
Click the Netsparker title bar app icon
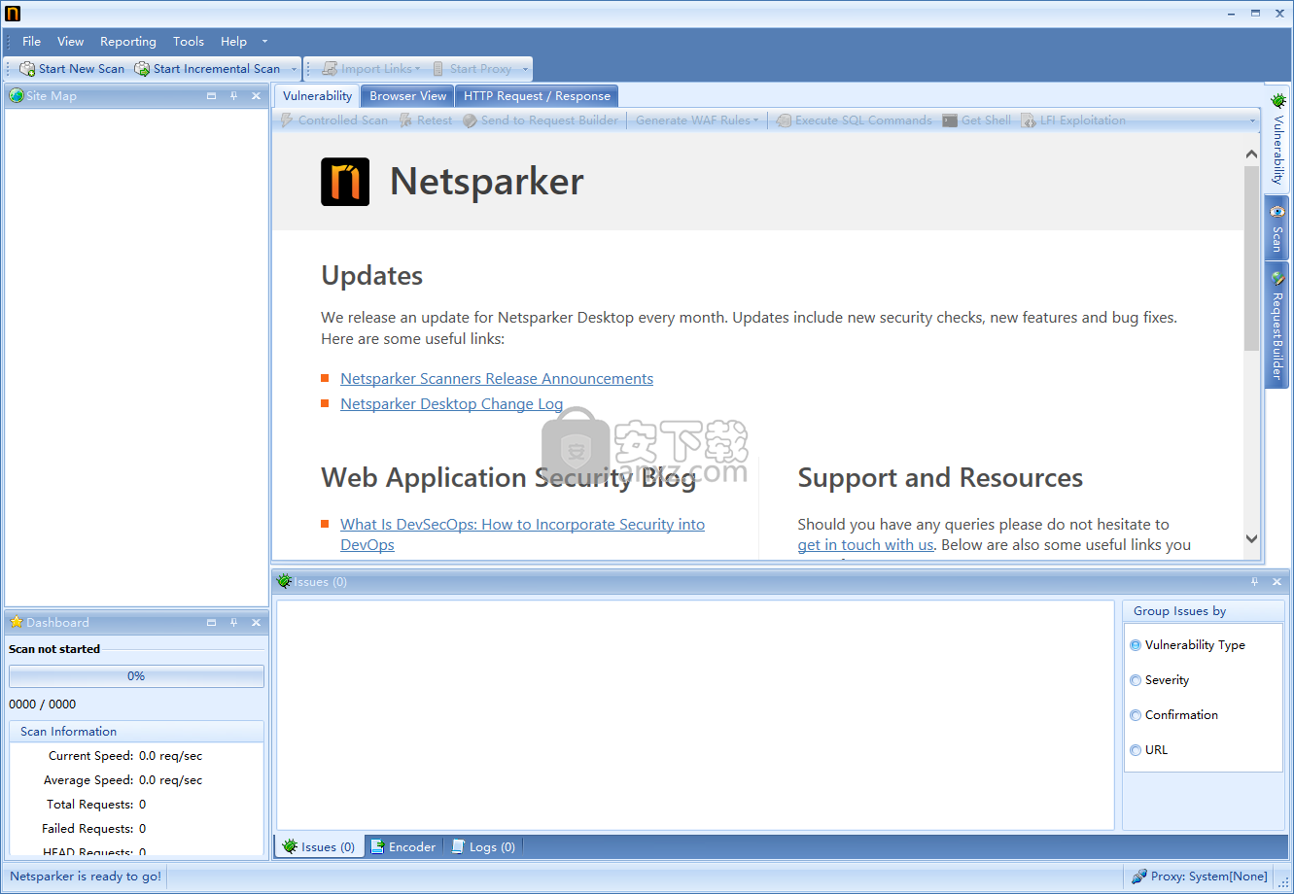pyautogui.click(x=13, y=14)
